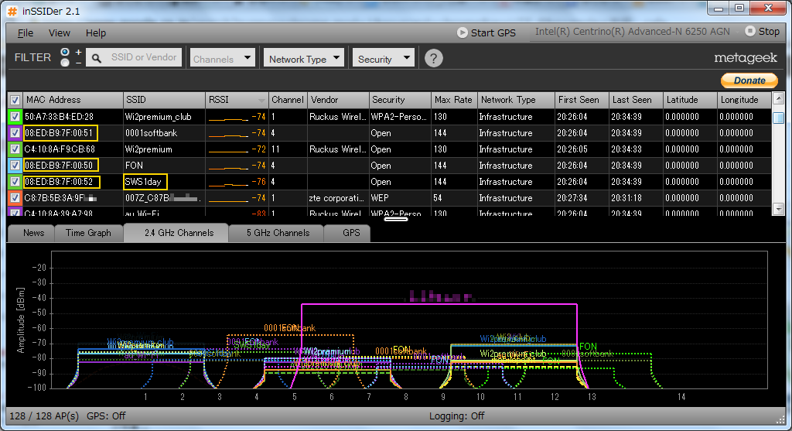Screen dimensions: 792x431
Task: Click the table vertical scrollbar thumb
Action: pos(778,118)
